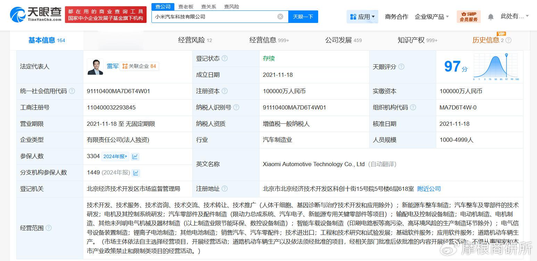Click the 97分 score value
The height and width of the screenshot is (261, 537).
(x=456, y=66)
